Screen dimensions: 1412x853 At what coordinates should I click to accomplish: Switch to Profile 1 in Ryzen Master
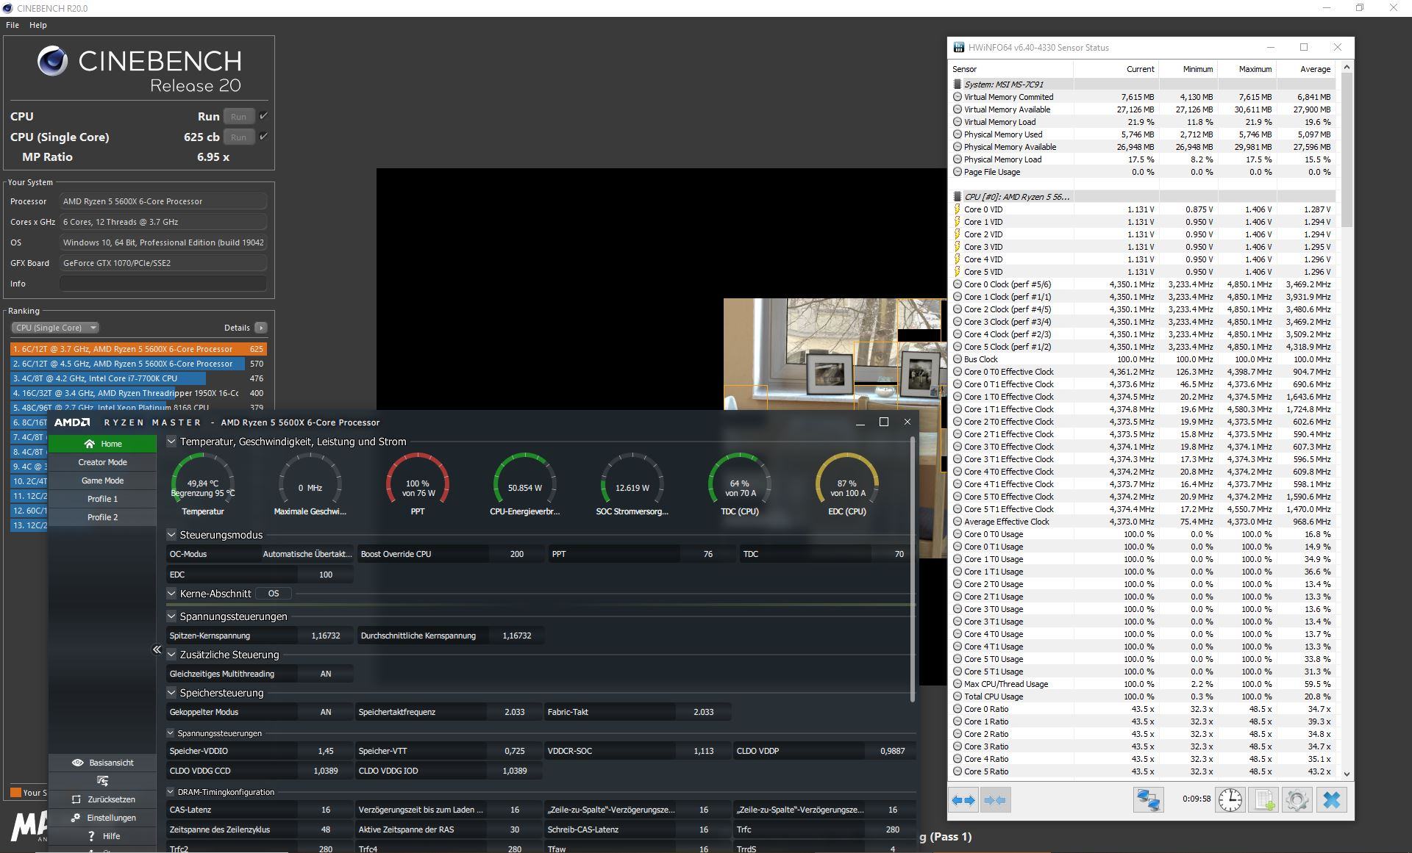(x=102, y=499)
